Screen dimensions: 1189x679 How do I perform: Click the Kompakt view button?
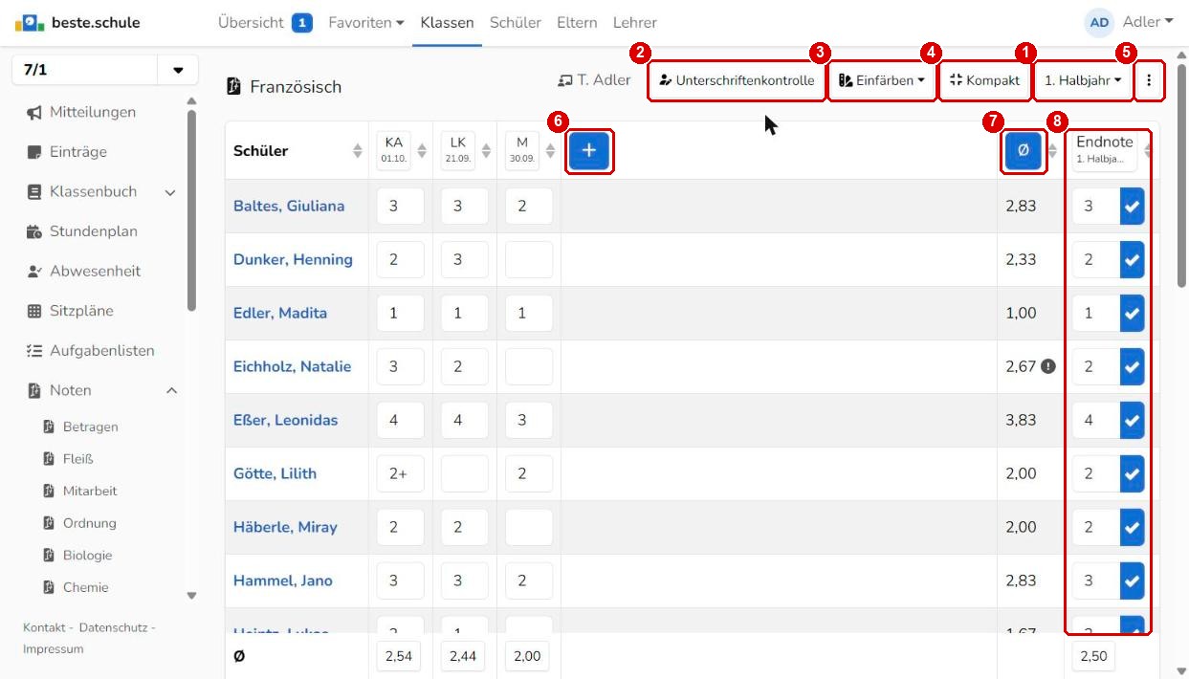984,81
